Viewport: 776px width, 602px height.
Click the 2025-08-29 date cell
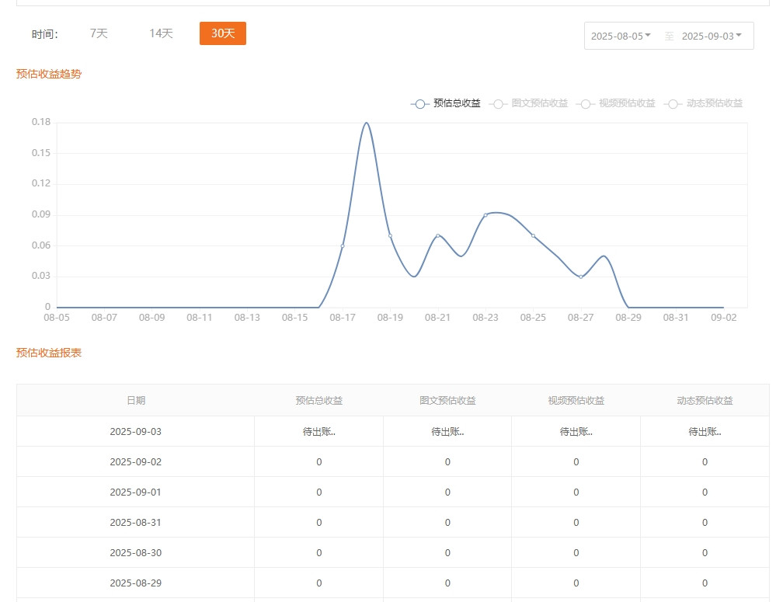click(x=136, y=583)
